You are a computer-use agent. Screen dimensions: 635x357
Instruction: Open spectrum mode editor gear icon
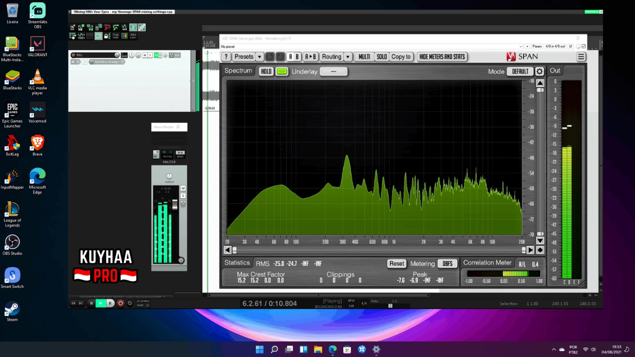[540, 71]
